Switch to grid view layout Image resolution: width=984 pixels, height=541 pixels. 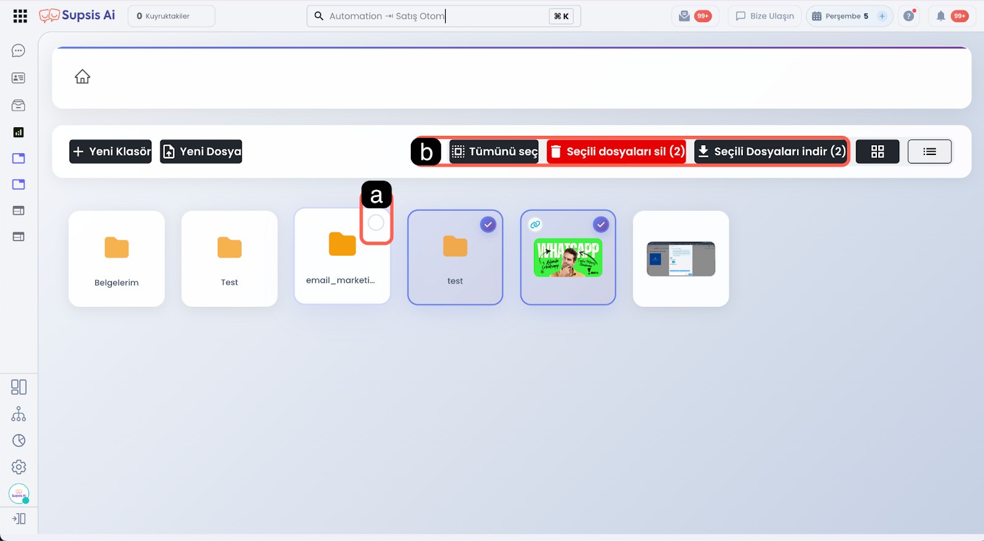pyautogui.click(x=877, y=152)
